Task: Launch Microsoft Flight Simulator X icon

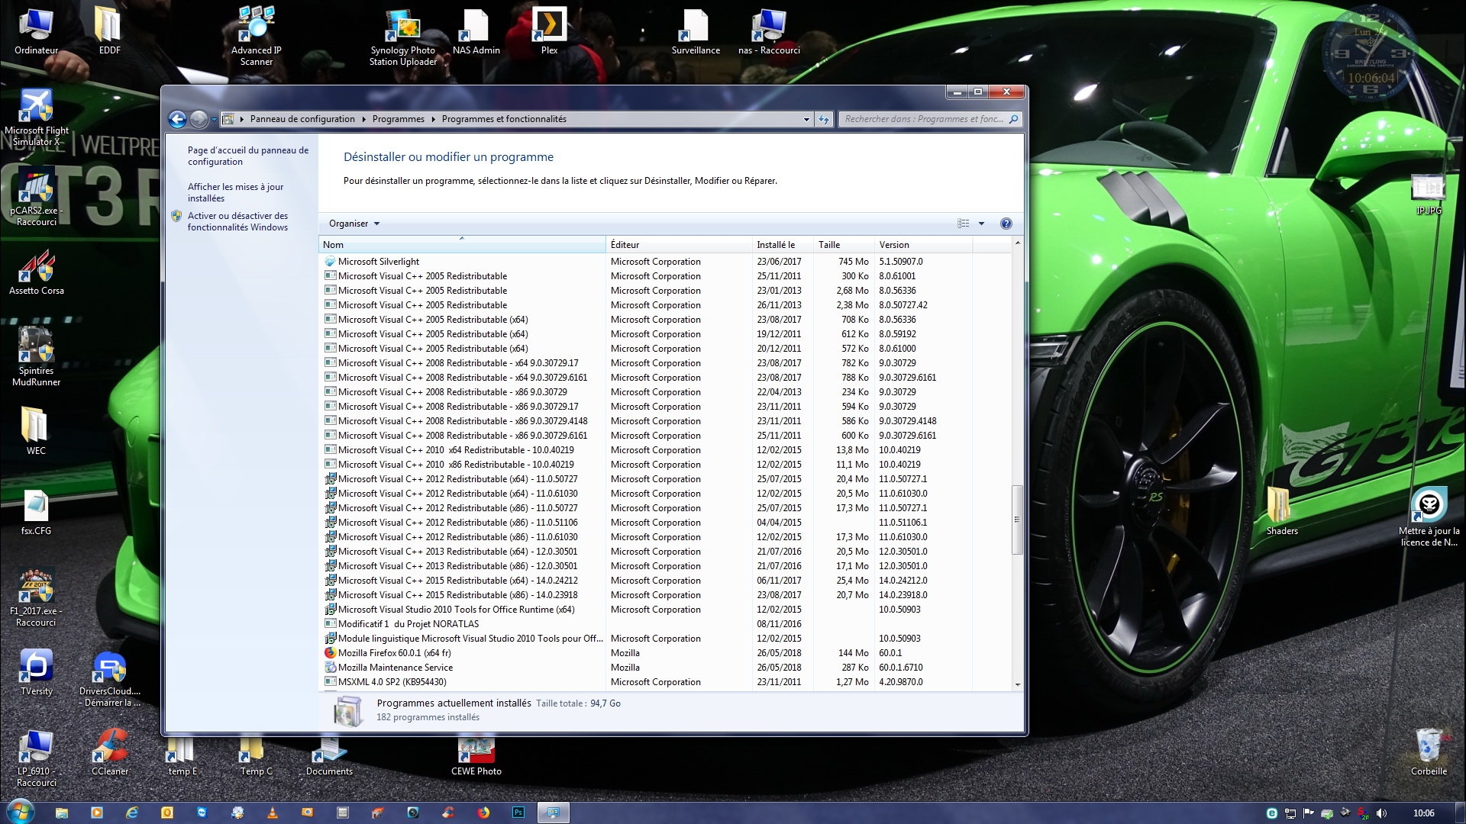Action: pyautogui.click(x=36, y=117)
